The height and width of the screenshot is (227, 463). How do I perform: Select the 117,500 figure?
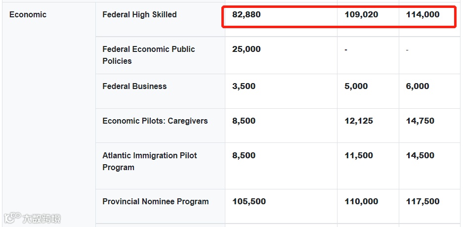(422, 202)
